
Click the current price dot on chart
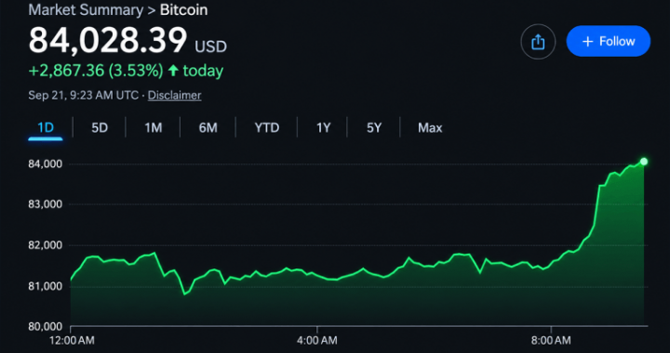click(644, 162)
